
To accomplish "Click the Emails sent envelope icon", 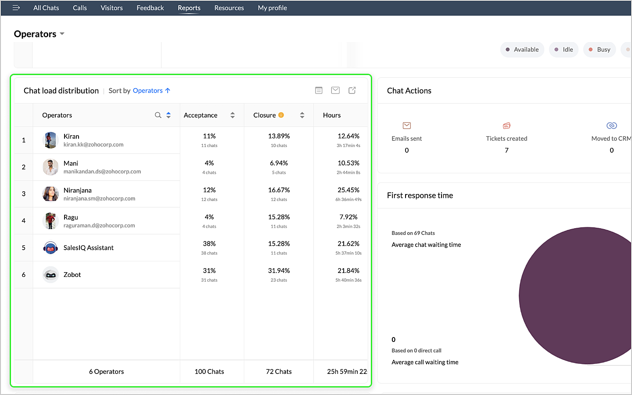I will coord(407,126).
